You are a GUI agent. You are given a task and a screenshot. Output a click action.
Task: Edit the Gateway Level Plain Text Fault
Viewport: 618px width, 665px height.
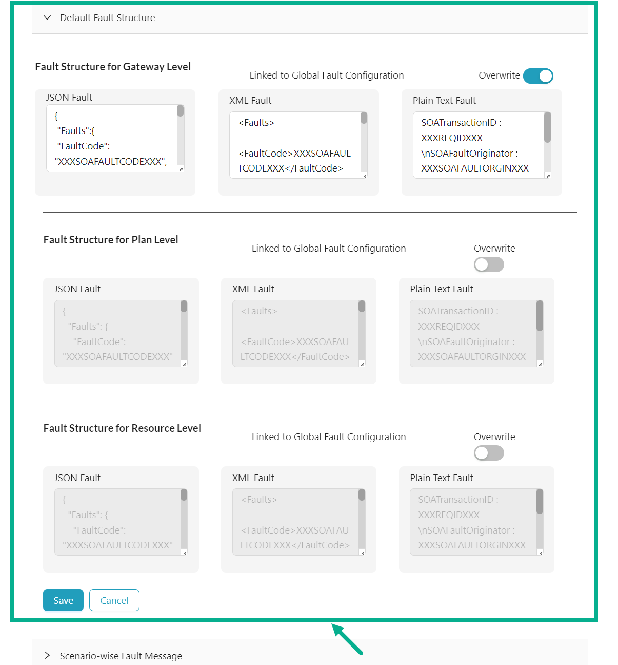pyautogui.click(x=478, y=145)
